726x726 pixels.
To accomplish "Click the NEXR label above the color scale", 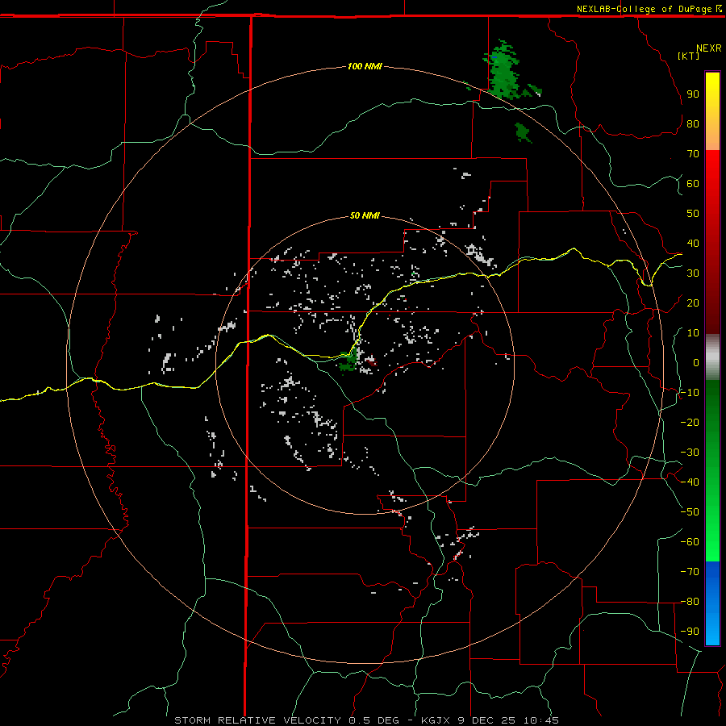I will click(x=708, y=48).
